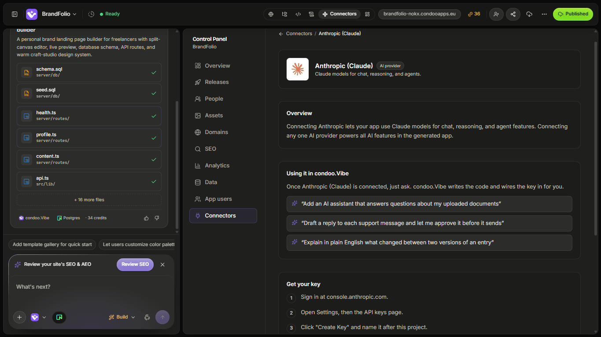Open the three-dot more options menu
This screenshot has height=337, width=601.
click(544, 14)
